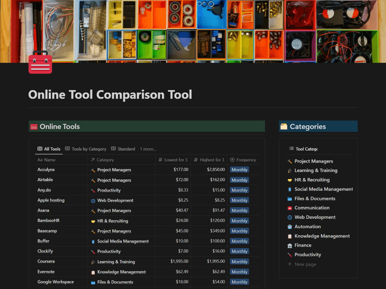
Task: Click the handshake icon in the BambooHR row
Action: click(x=93, y=221)
